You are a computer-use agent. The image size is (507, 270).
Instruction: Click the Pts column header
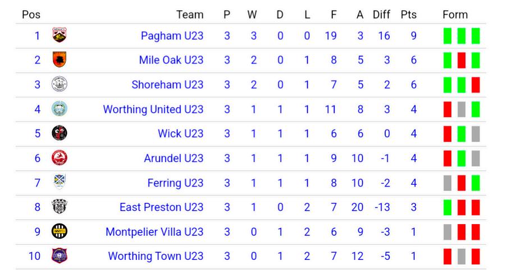coord(408,15)
